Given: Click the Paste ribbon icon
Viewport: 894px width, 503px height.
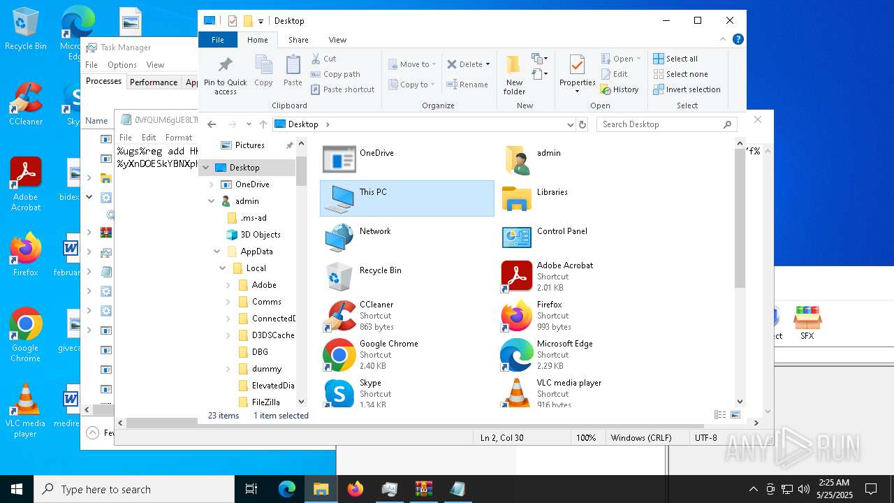Looking at the screenshot, I should point(293,71).
